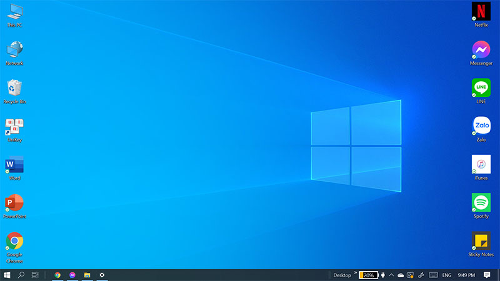Select the Google Chrome desktop icon

pos(14,247)
